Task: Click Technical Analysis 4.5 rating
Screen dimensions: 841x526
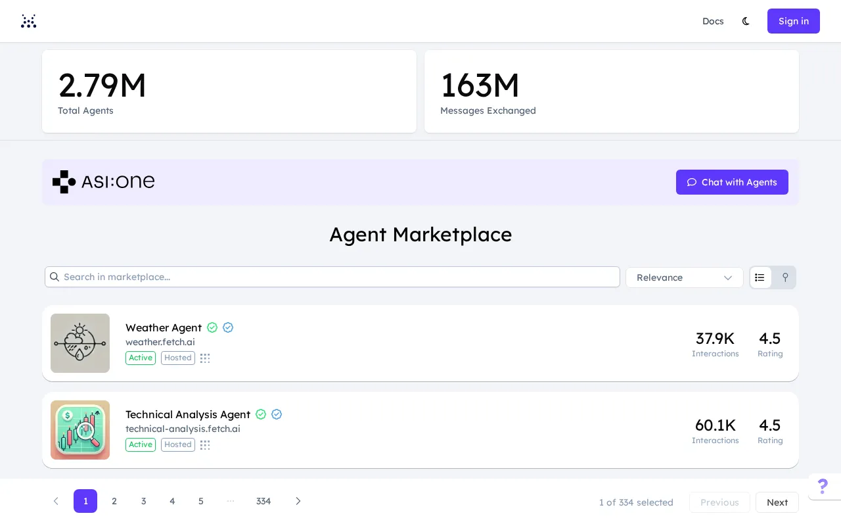Action: (770, 431)
